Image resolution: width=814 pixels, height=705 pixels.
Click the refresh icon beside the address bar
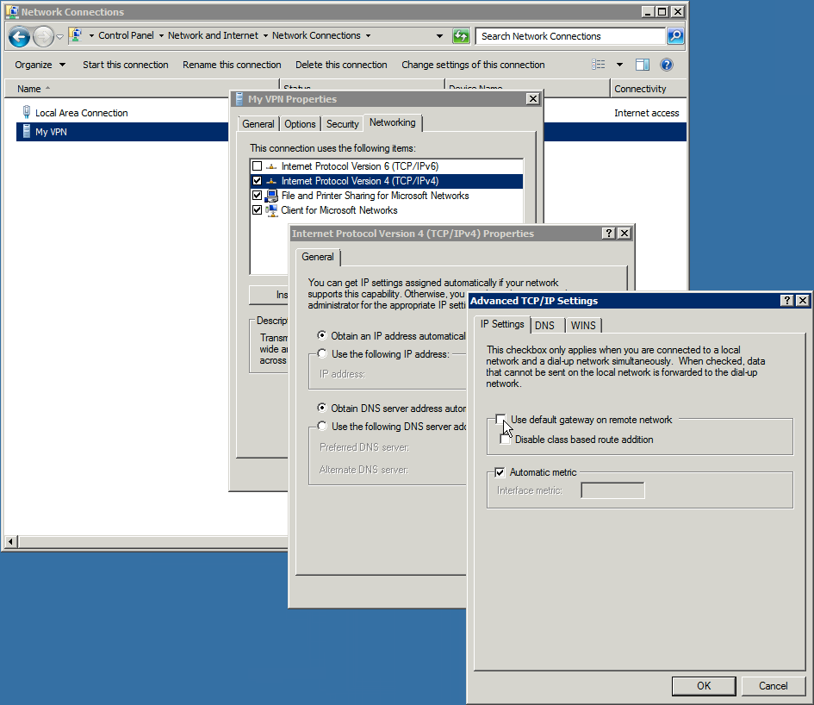(461, 36)
